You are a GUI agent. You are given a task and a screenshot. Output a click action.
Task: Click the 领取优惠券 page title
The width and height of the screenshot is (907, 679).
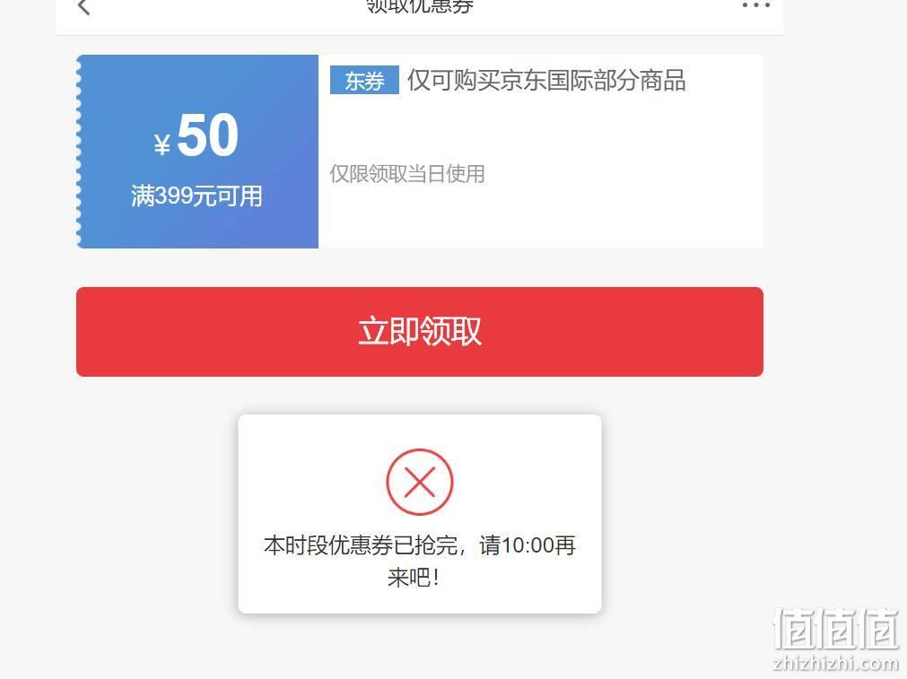[x=420, y=6]
